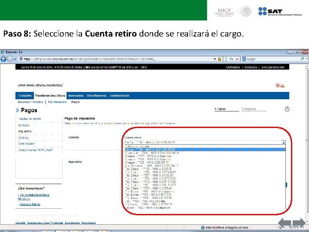The width and height of the screenshot is (309, 232).
Task: Open the Contáctanos link in black header
Action: 233,67
